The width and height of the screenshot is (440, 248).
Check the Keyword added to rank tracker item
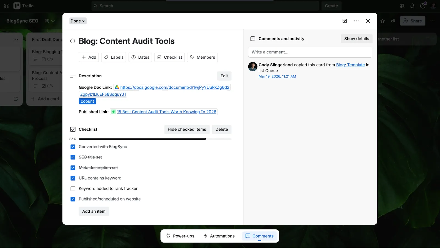[73, 189]
